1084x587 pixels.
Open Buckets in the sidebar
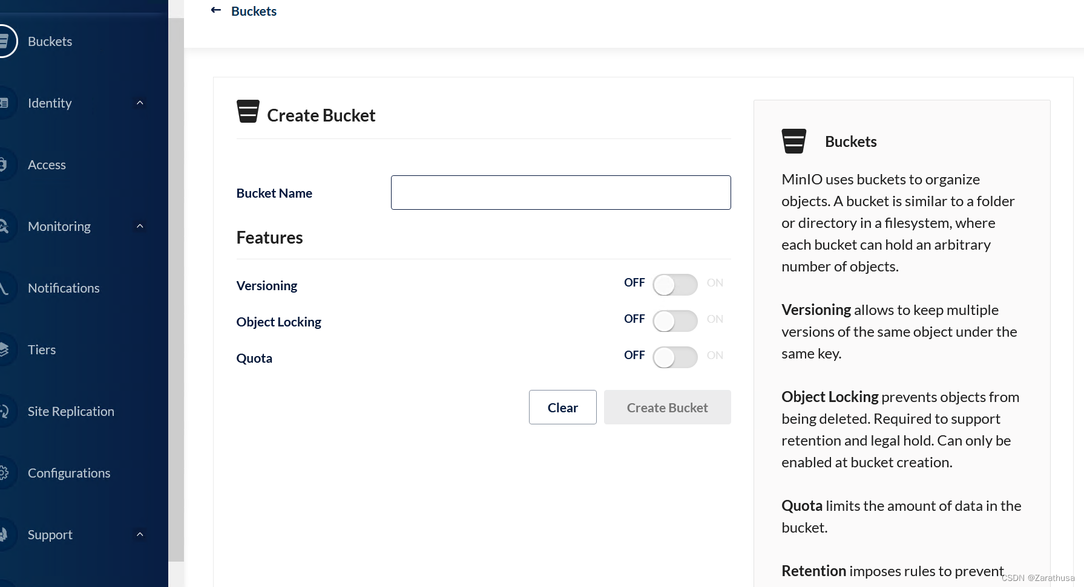[50, 41]
